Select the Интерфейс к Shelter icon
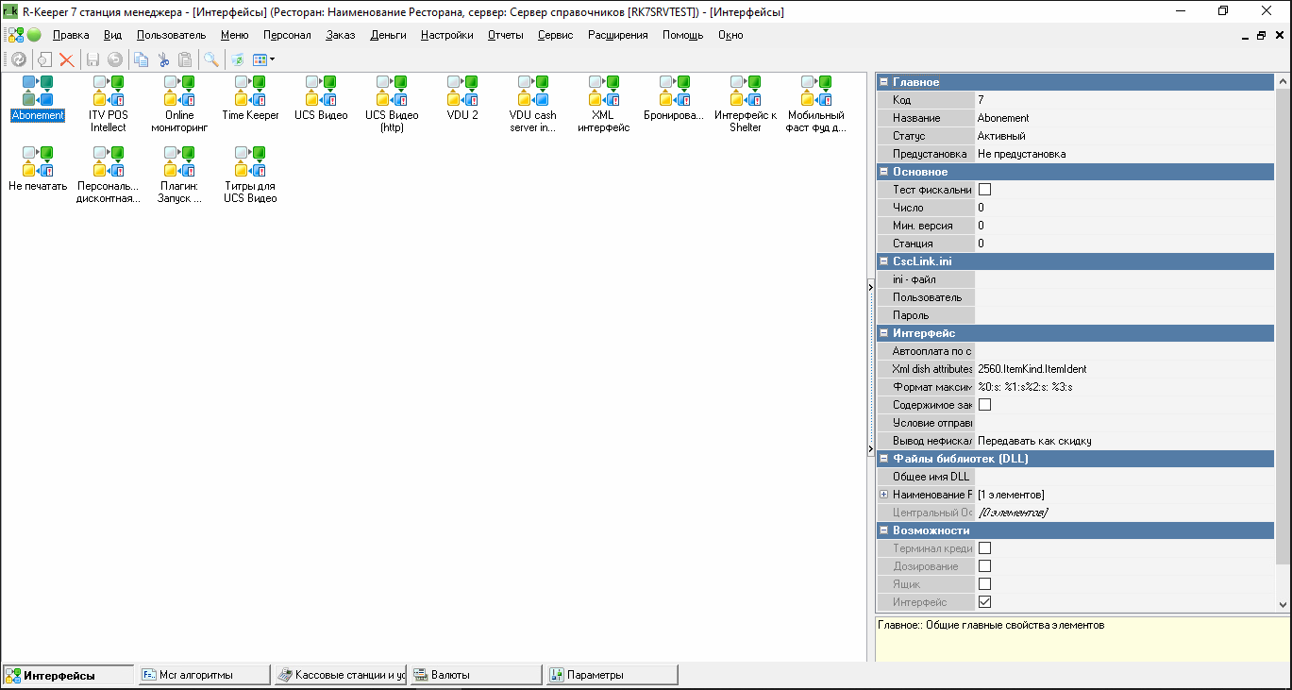1292x690 pixels. [x=746, y=92]
